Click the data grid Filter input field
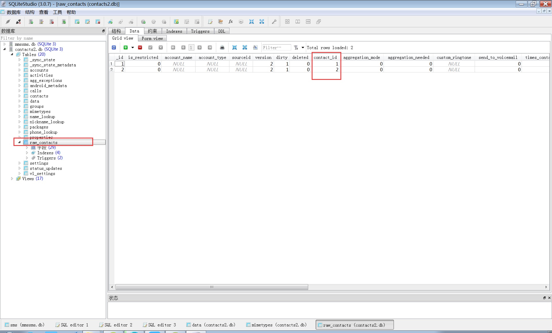The image size is (552, 333). point(276,47)
